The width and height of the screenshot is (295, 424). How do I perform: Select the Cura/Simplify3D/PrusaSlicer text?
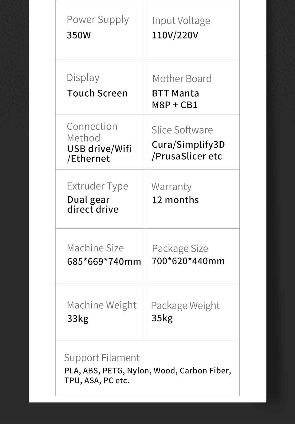pos(188,150)
